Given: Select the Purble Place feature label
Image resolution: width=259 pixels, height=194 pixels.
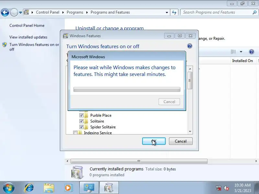Looking at the screenshot, I should pos(101,115).
